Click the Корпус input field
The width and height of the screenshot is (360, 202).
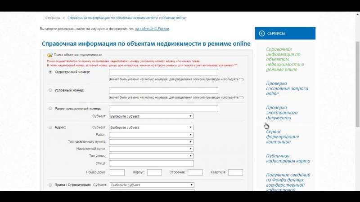click(x=154, y=172)
